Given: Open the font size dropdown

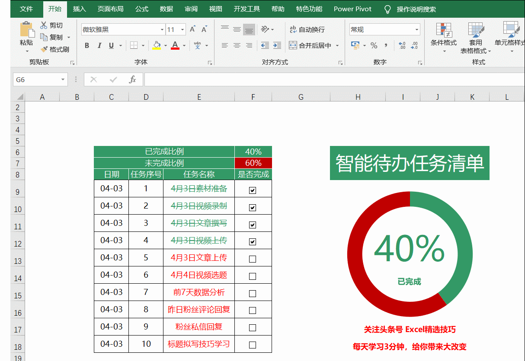Looking at the screenshot, I should click(182, 29).
